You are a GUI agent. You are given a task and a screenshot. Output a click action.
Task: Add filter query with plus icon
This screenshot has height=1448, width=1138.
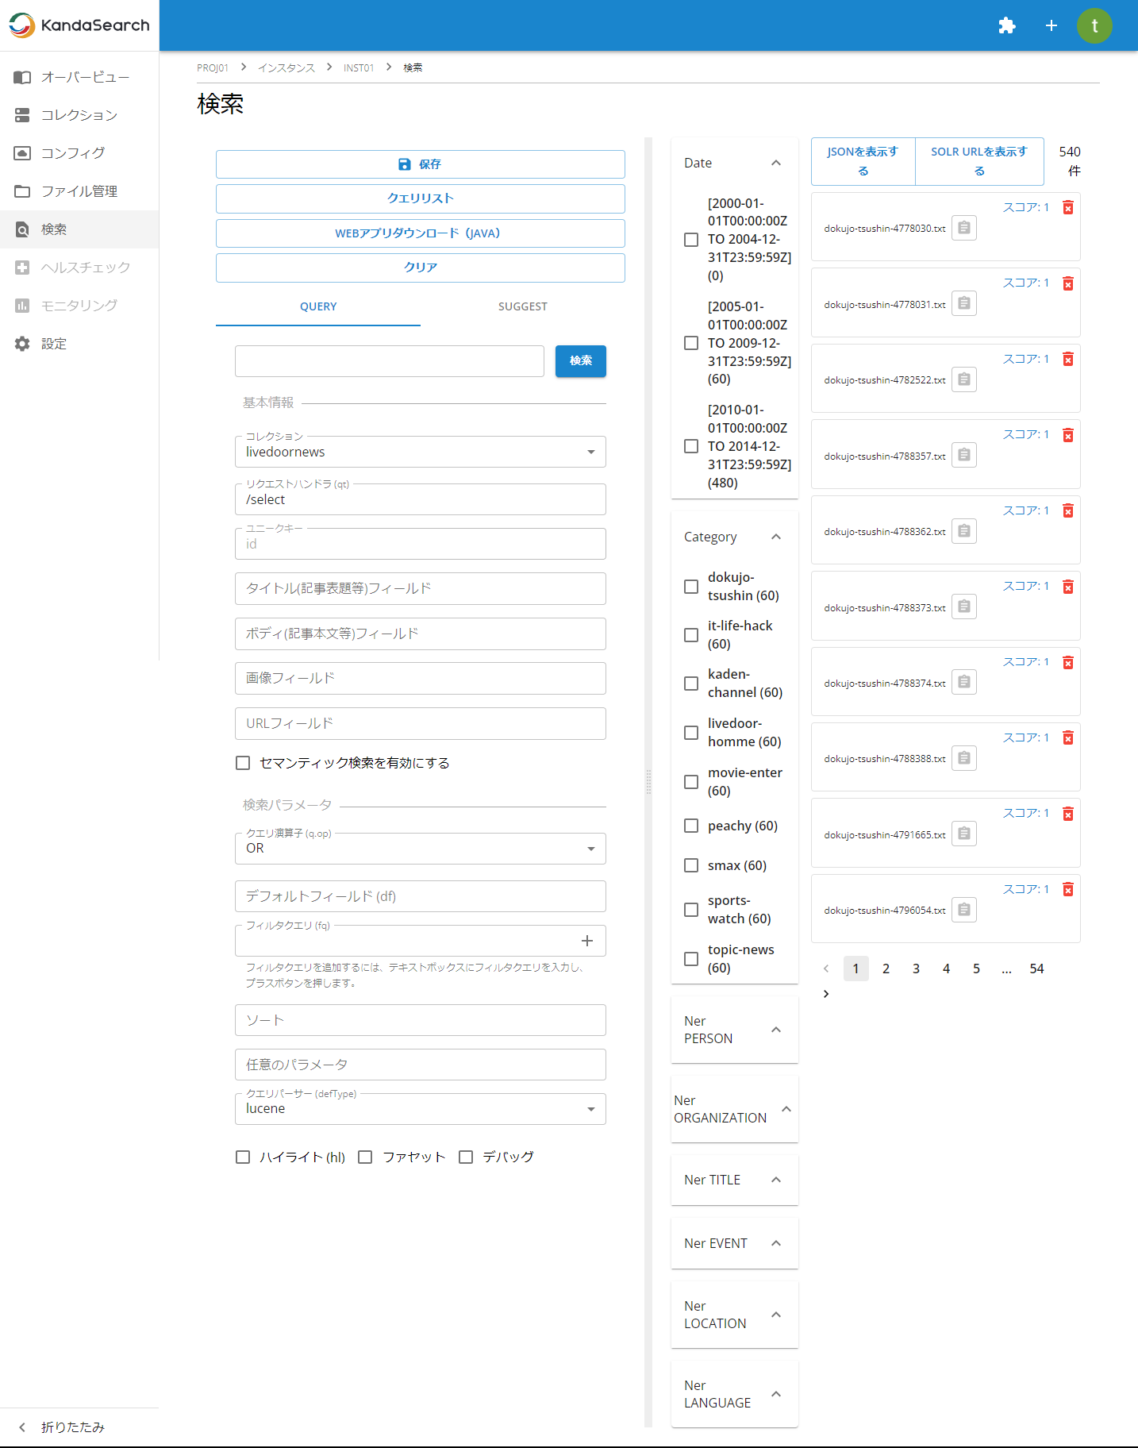click(587, 941)
